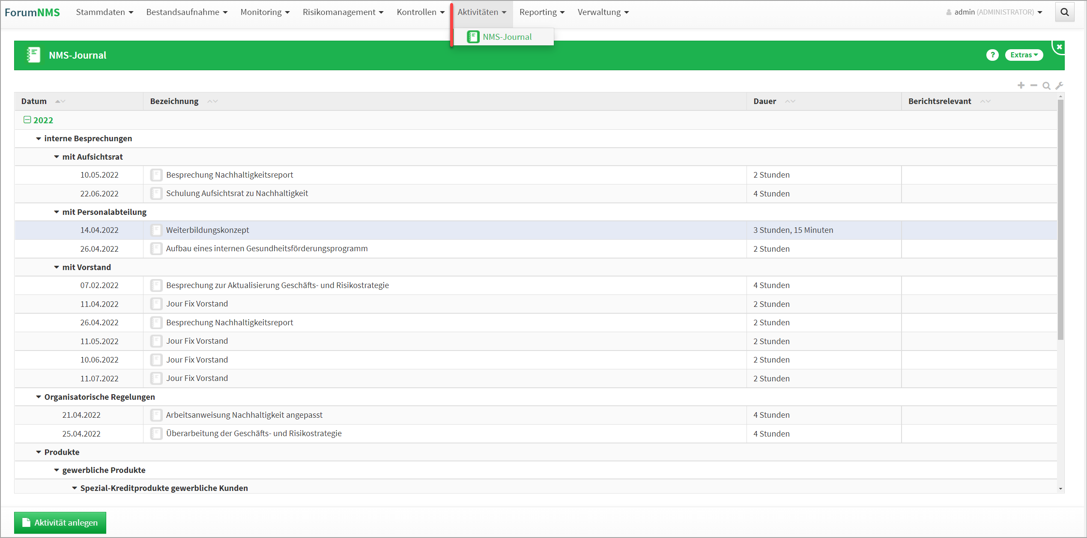Click the plus expand-all icon above table
1087x538 pixels.
pyautogui.click(x=1021, y=86)
